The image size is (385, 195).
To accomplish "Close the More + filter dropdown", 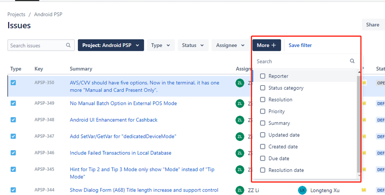I will click(266, 45).
